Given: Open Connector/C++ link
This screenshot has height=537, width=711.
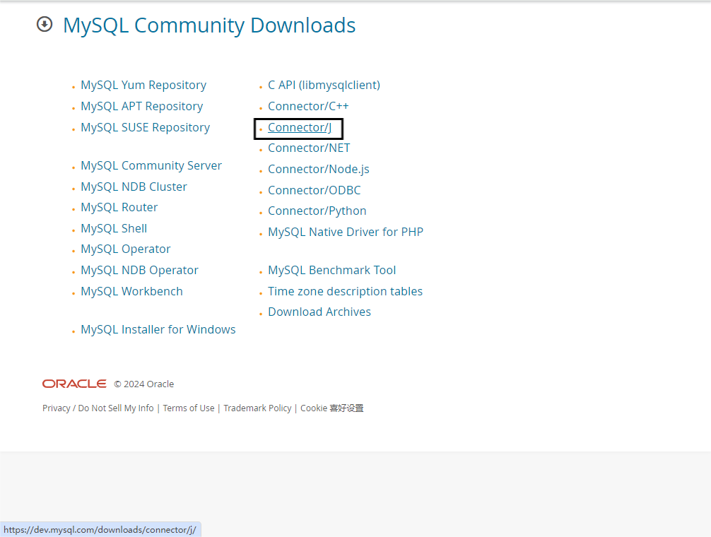Looking at the screenshot, I should pyautogui.click(x=308, y=107).
